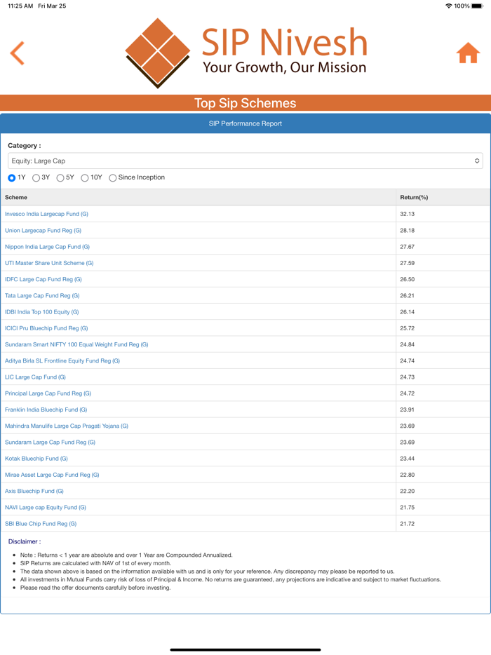Go to home via house icon
The width and height of the screenshot is (491, 655).
point(468,53)
